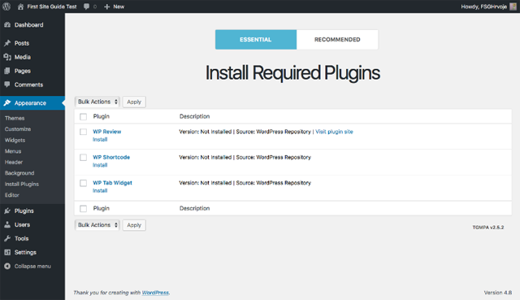This screenshot has height=300, width=520.
Task: Open the Widgets submenu item
Action: coord(15,140)
